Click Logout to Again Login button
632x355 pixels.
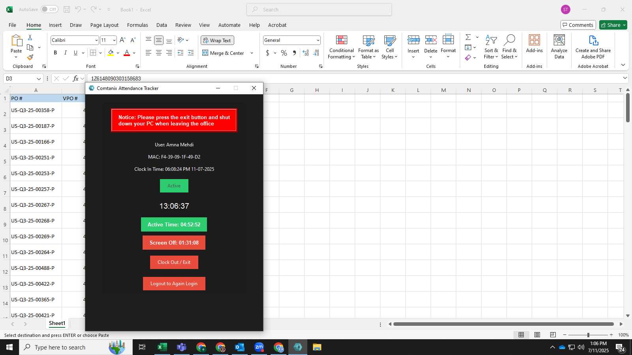click(174, 284)
